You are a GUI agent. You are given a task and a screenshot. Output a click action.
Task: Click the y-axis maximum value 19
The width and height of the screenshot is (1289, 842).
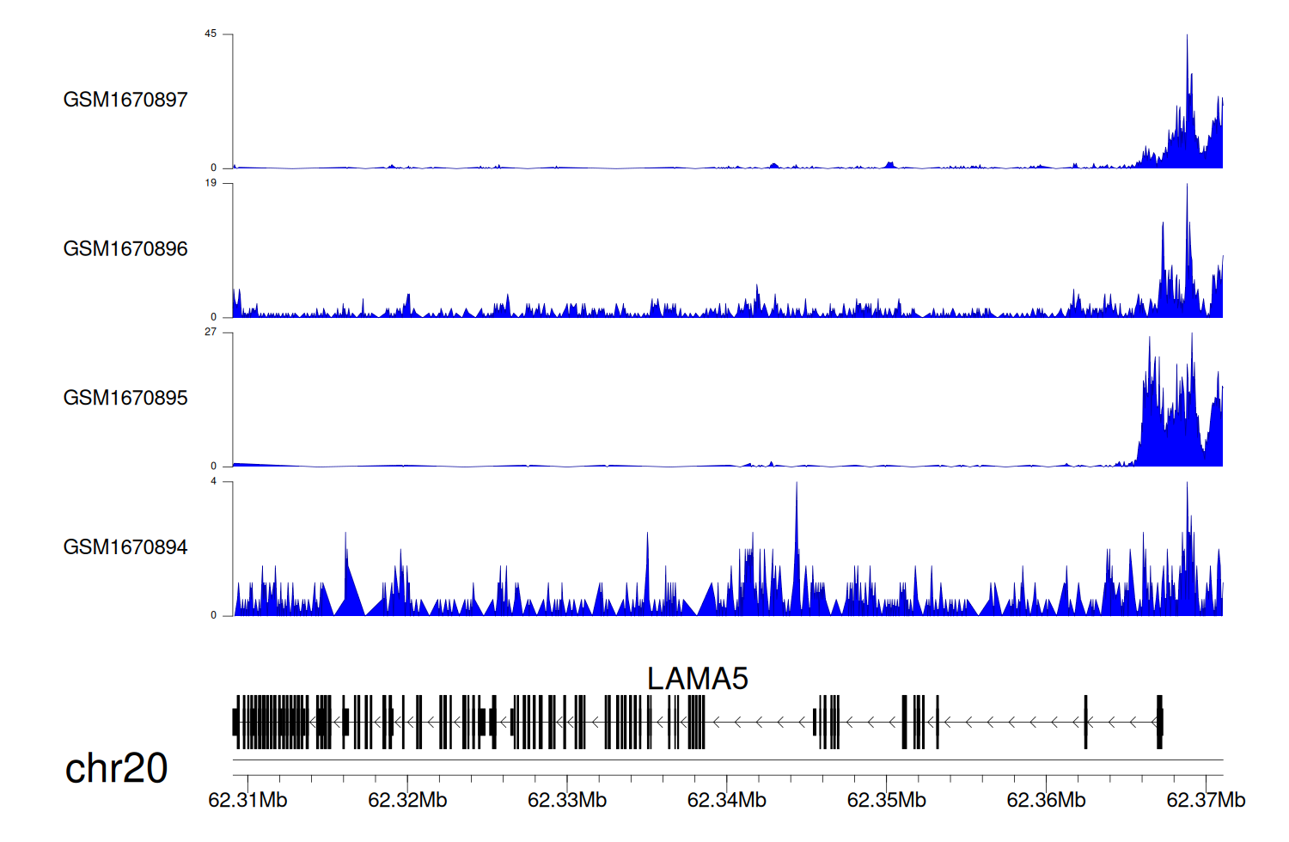point(211,183)
